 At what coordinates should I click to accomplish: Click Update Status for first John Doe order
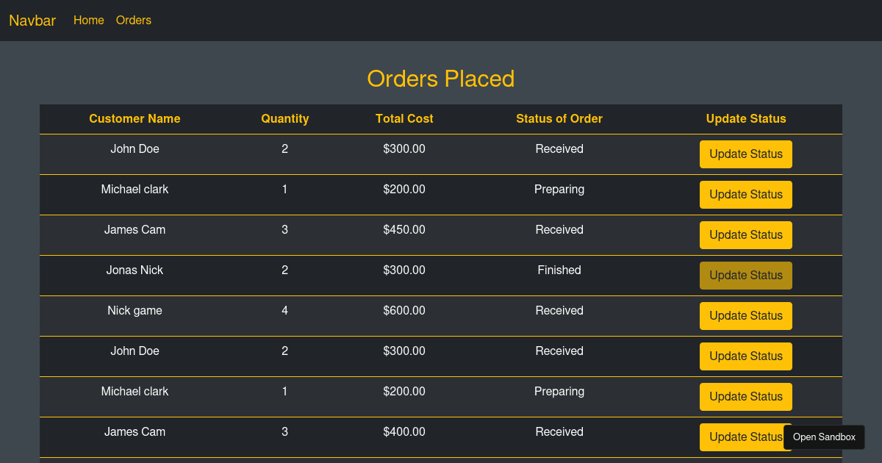point(745,154)
